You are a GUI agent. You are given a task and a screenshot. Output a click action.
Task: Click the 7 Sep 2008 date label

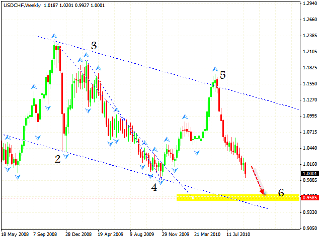coord(45,234)
